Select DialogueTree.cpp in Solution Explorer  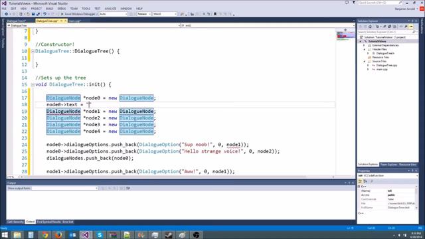coord(386,65)
